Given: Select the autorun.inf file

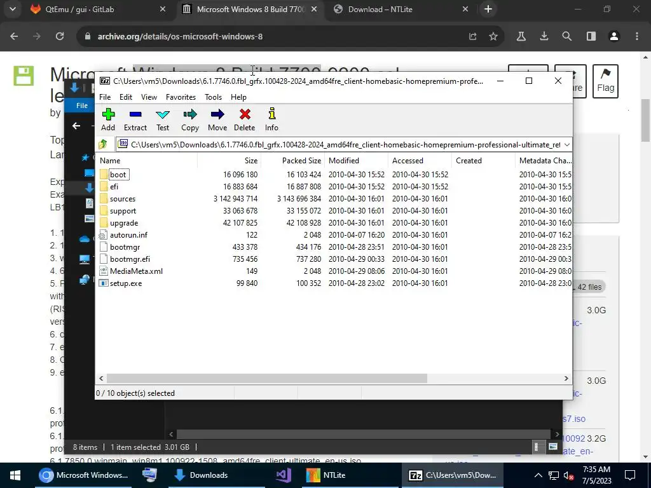Looking at the screenshot, I should point(128,235).
